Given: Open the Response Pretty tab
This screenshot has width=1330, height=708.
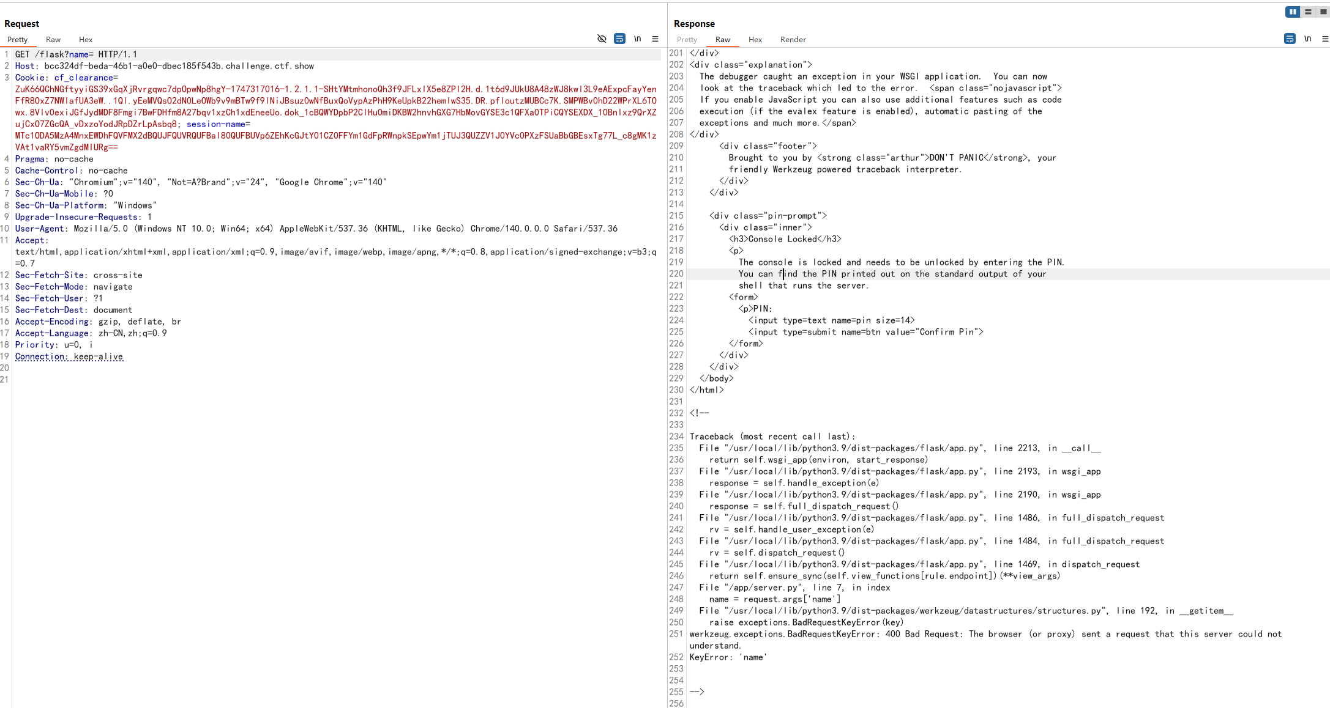Looking at the screenshot, I should pos(687,40).
